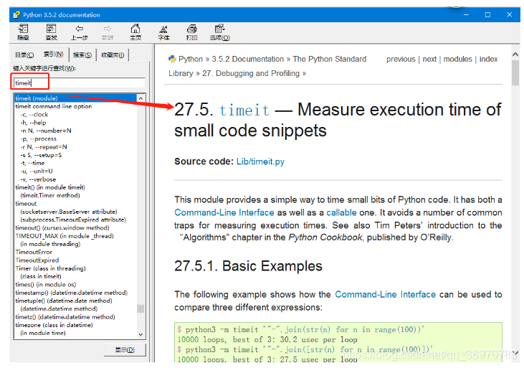This screenshot has width=524, height=368.
Task: Print the page using the 打印 icon
Action: [x=191, y=32]
